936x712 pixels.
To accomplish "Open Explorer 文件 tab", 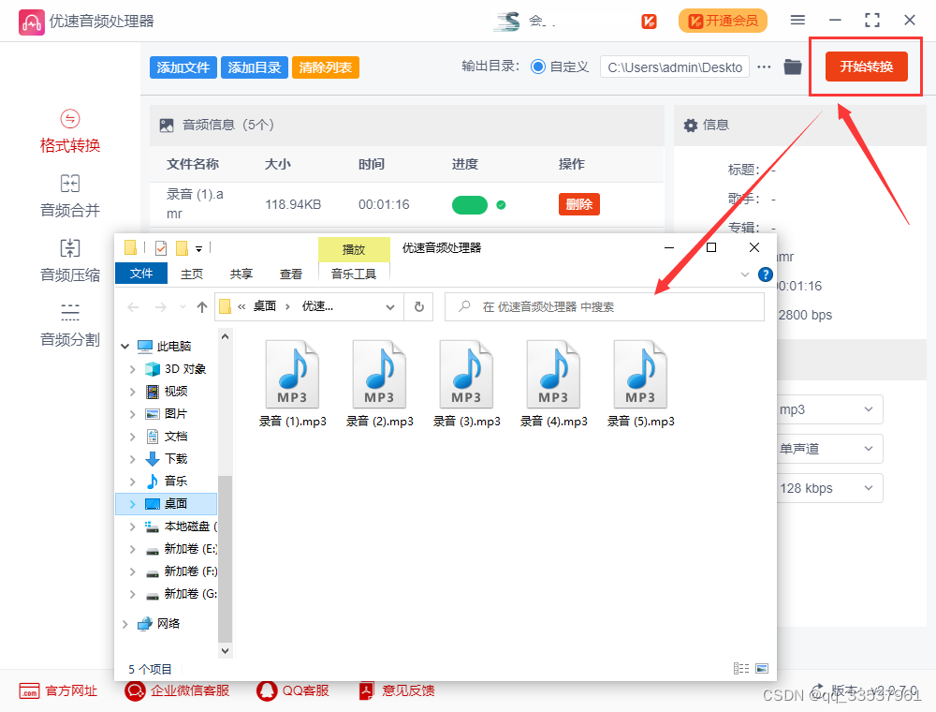I will [141, 274].
